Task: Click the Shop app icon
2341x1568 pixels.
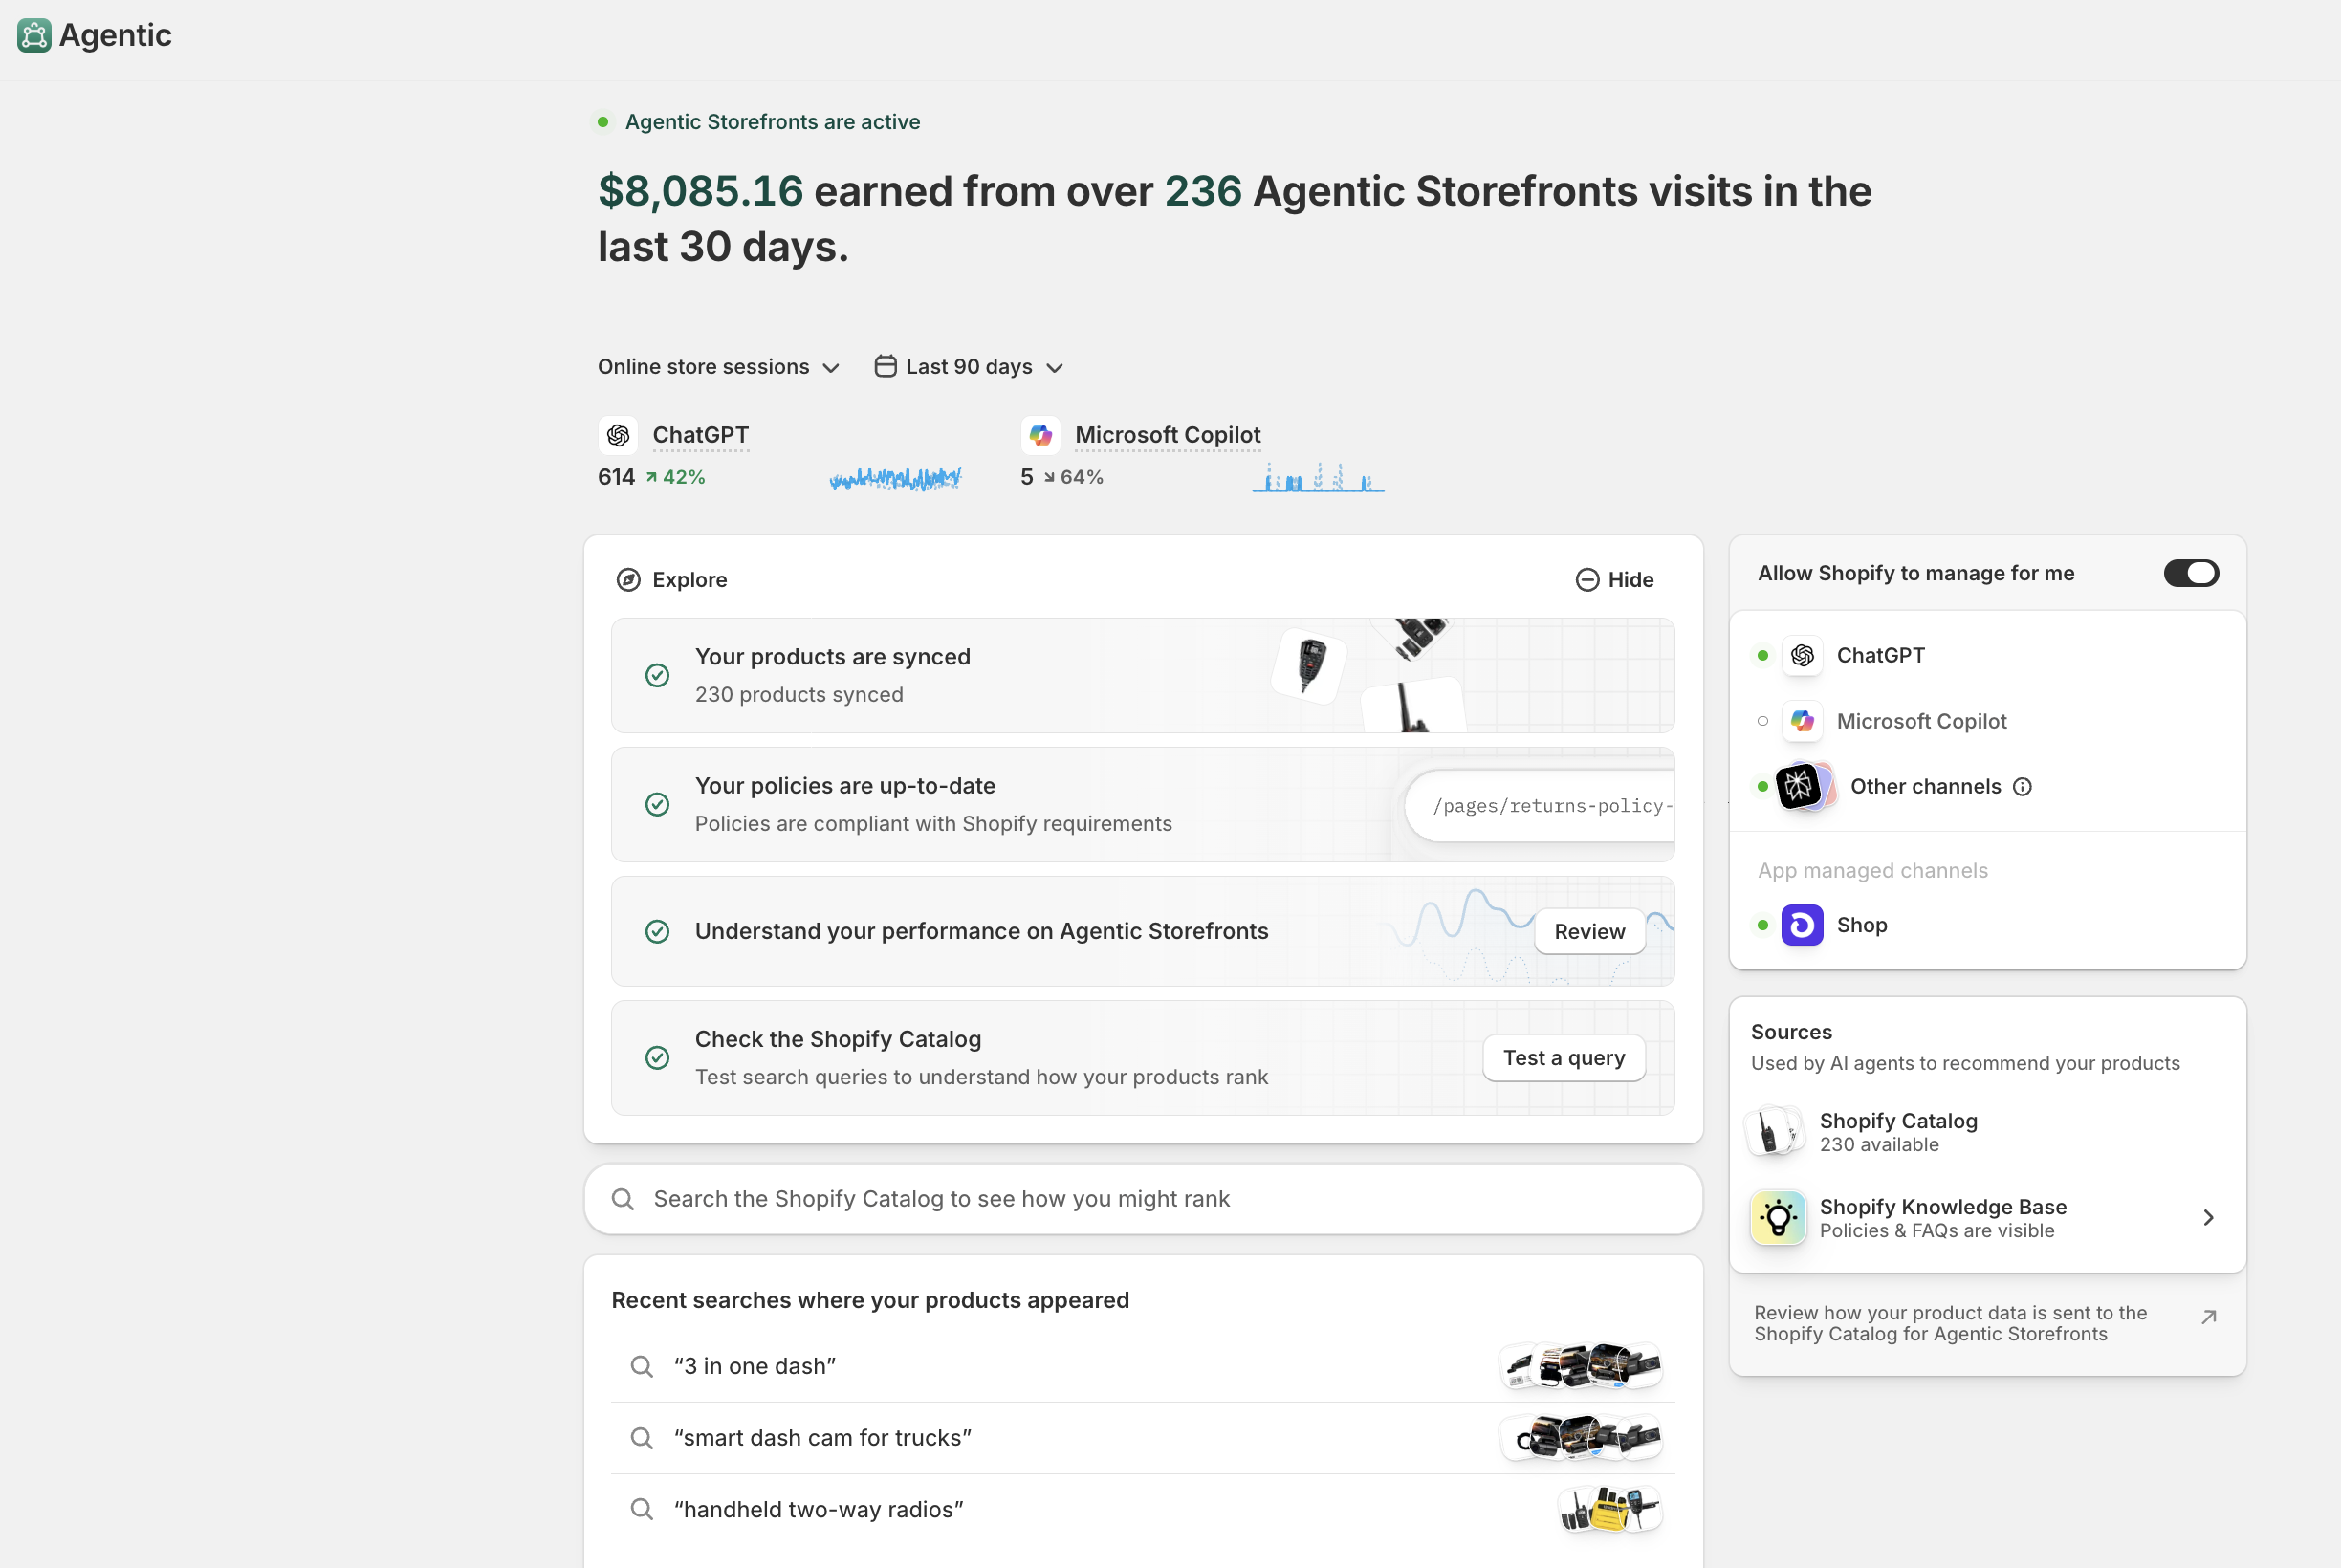Action: [x=1802, y=925]
